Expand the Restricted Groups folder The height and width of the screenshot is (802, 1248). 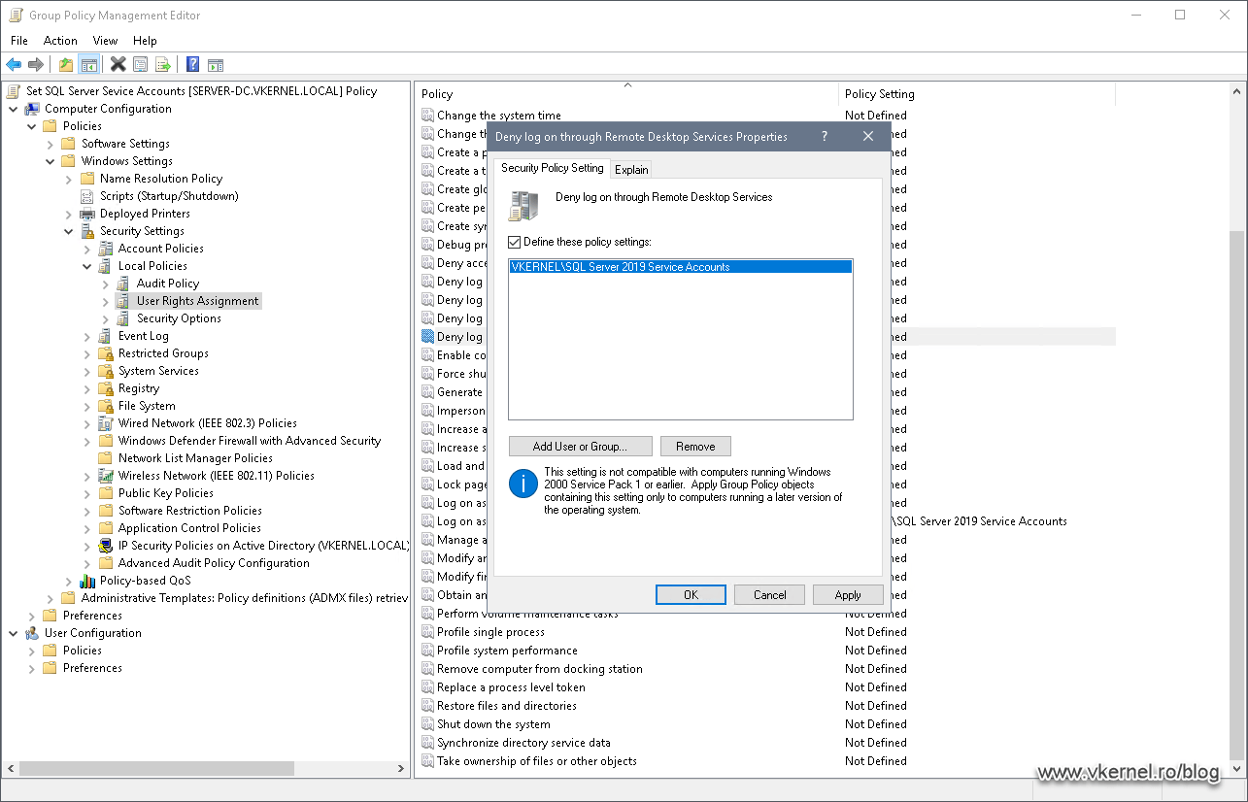[x=88, y=352]
